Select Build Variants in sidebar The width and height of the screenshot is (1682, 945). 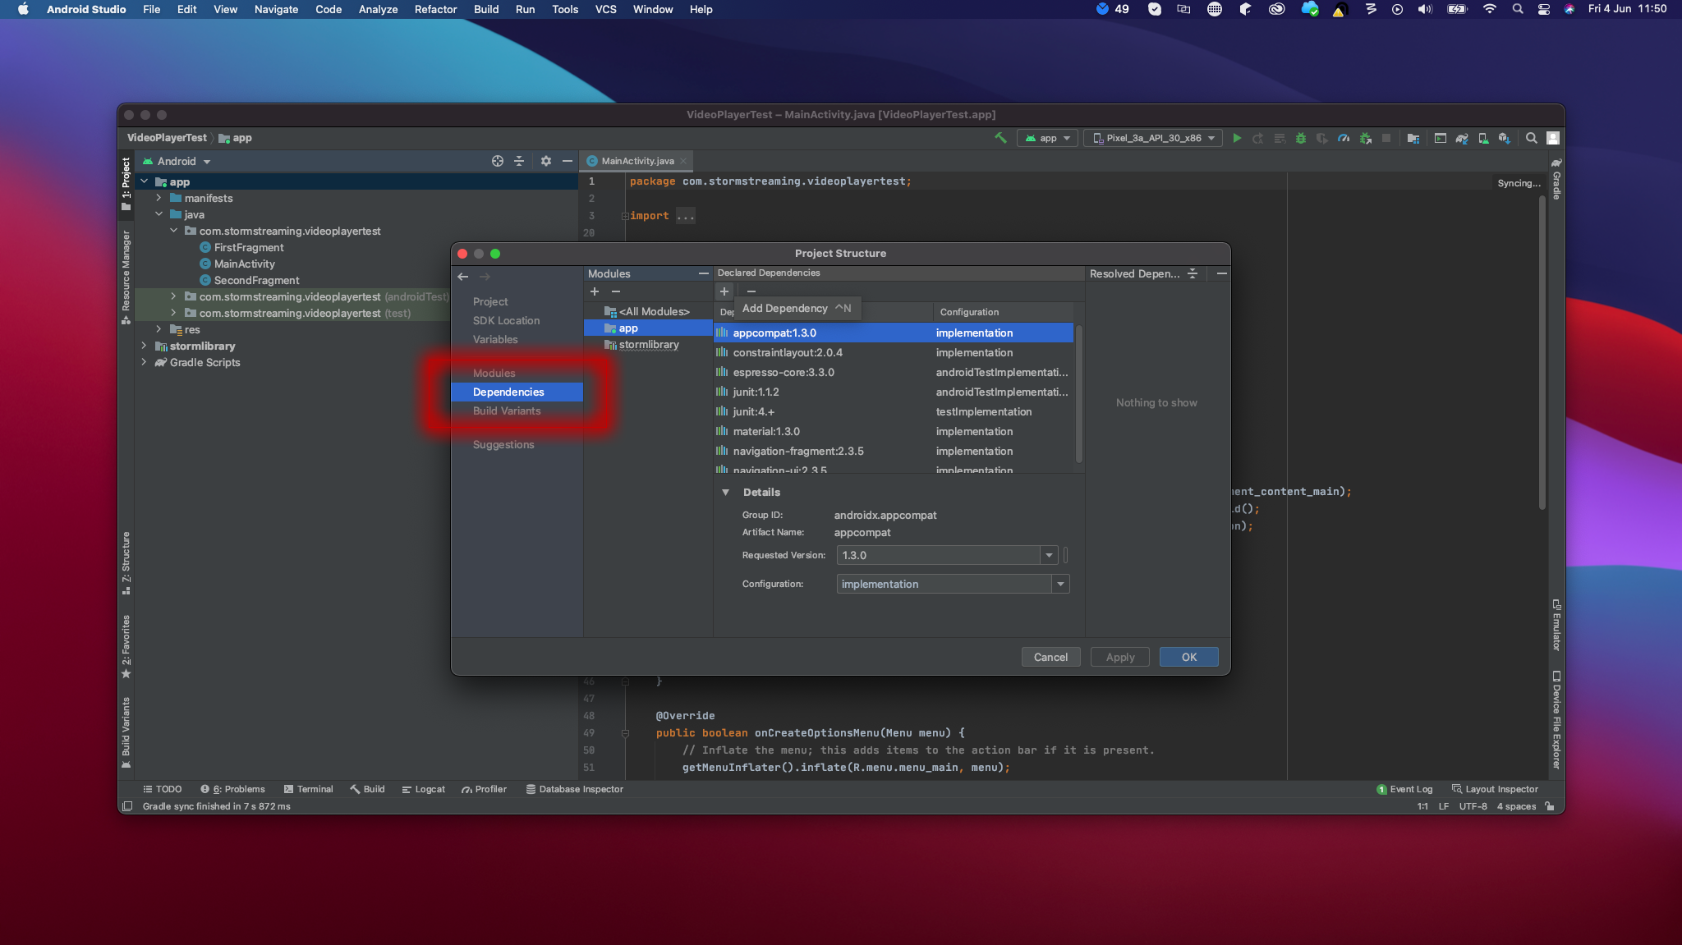click(507, 411)
